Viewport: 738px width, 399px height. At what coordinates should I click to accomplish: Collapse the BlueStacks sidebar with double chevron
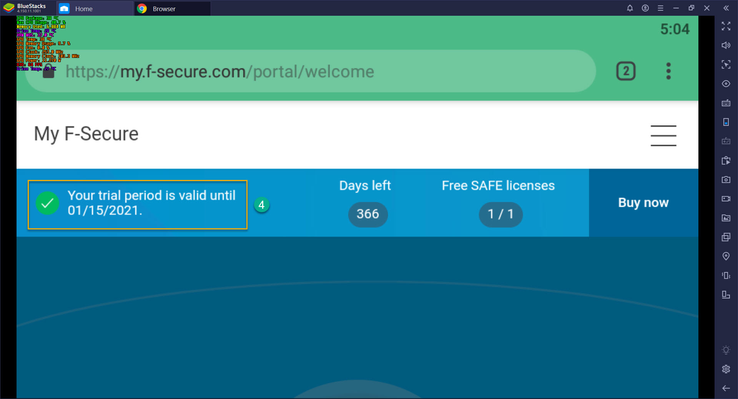tap(726, 8)
